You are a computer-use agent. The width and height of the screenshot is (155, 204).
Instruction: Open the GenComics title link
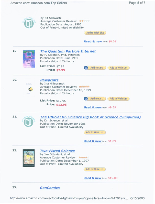click(x=50, y=188)
